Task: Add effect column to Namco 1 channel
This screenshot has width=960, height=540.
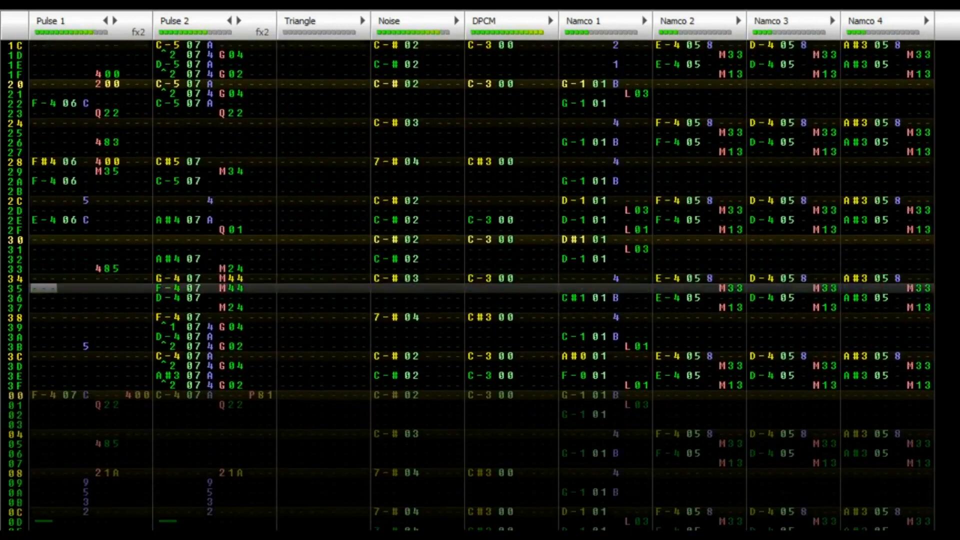Action: [x=644, y=20]
